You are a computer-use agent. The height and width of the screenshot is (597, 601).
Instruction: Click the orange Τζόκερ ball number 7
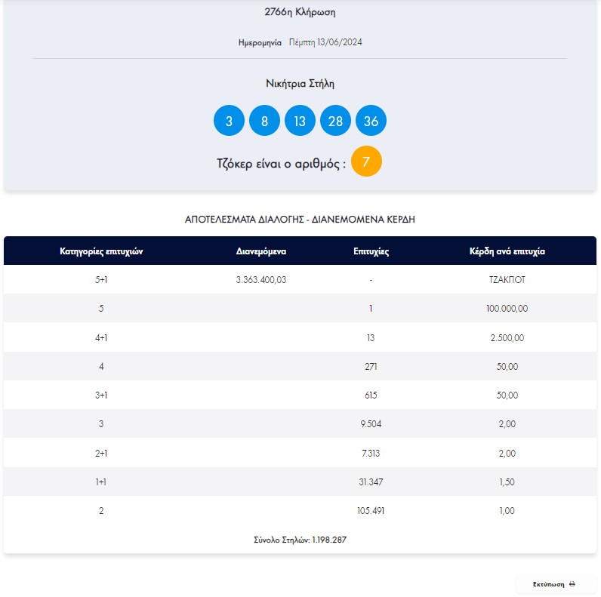pos(366,162)
